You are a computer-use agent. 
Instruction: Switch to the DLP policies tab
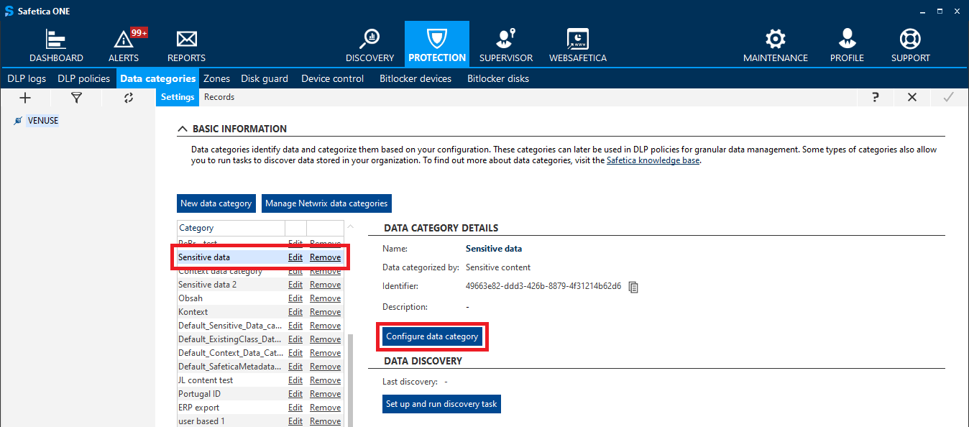pyautogui.click(x=84, y=78)
